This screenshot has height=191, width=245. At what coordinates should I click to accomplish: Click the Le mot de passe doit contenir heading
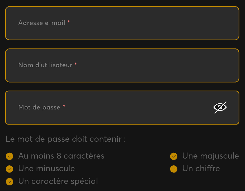[66, 139]
